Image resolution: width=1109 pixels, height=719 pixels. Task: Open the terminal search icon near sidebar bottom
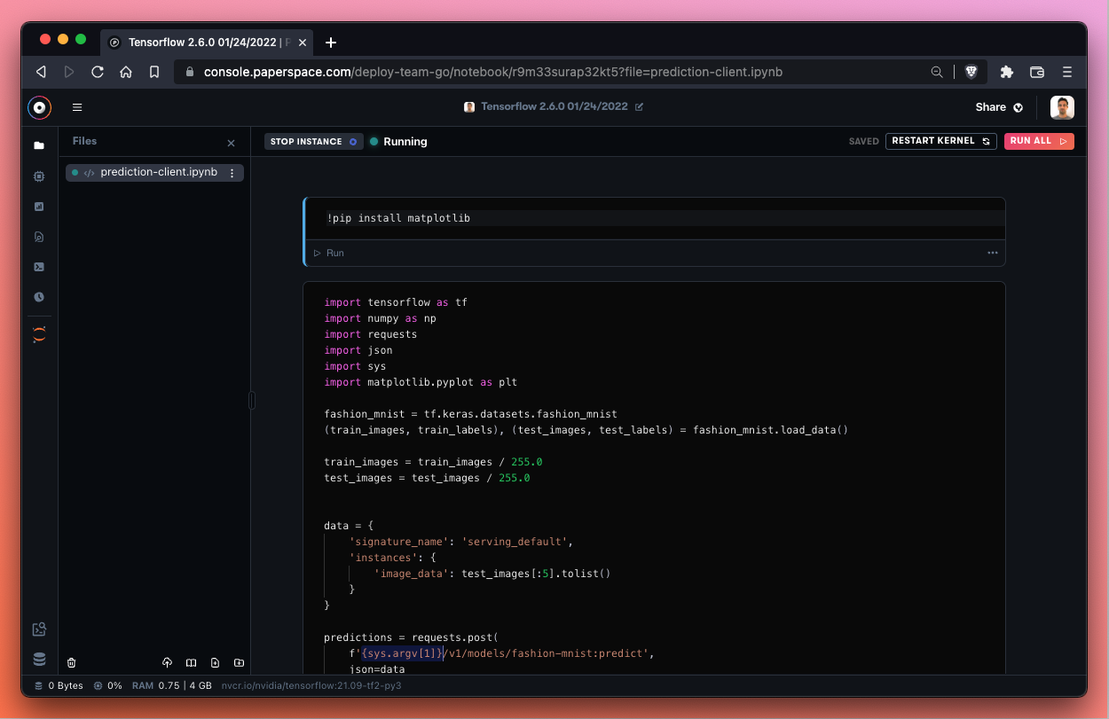pos(39,629)
